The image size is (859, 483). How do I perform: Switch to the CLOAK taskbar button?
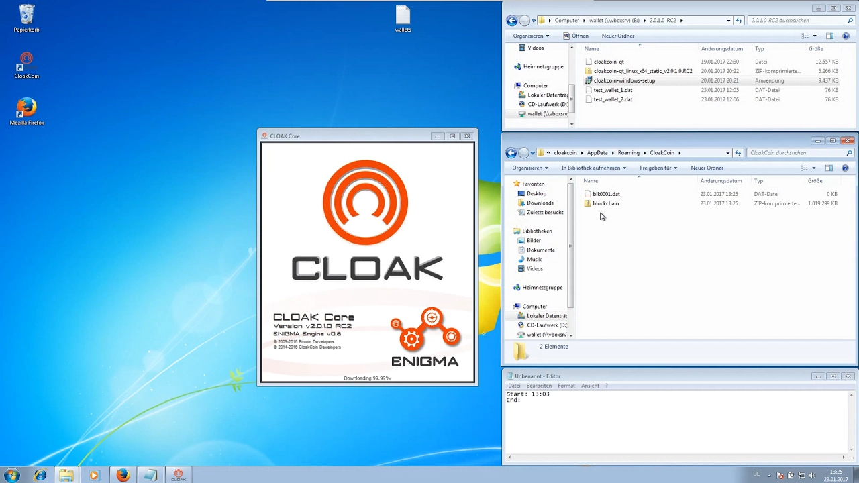[x=179, y=475]
